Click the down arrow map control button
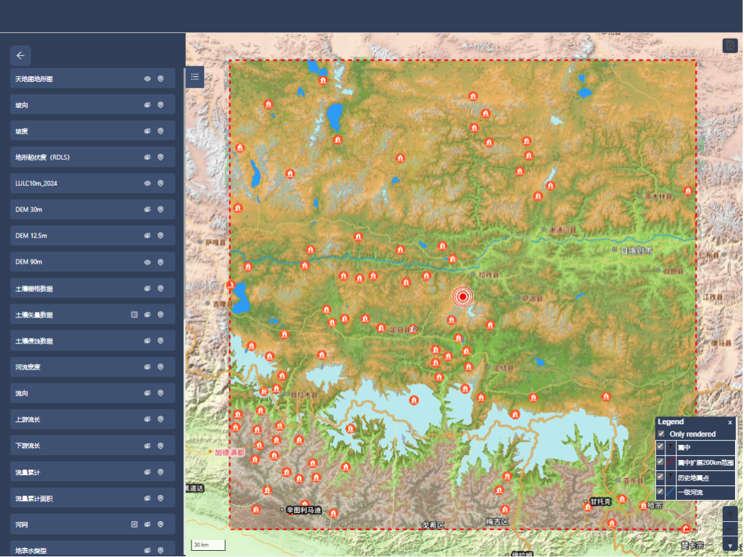The width and height of the screenshot is (744, 557). [x=730, y=545]
